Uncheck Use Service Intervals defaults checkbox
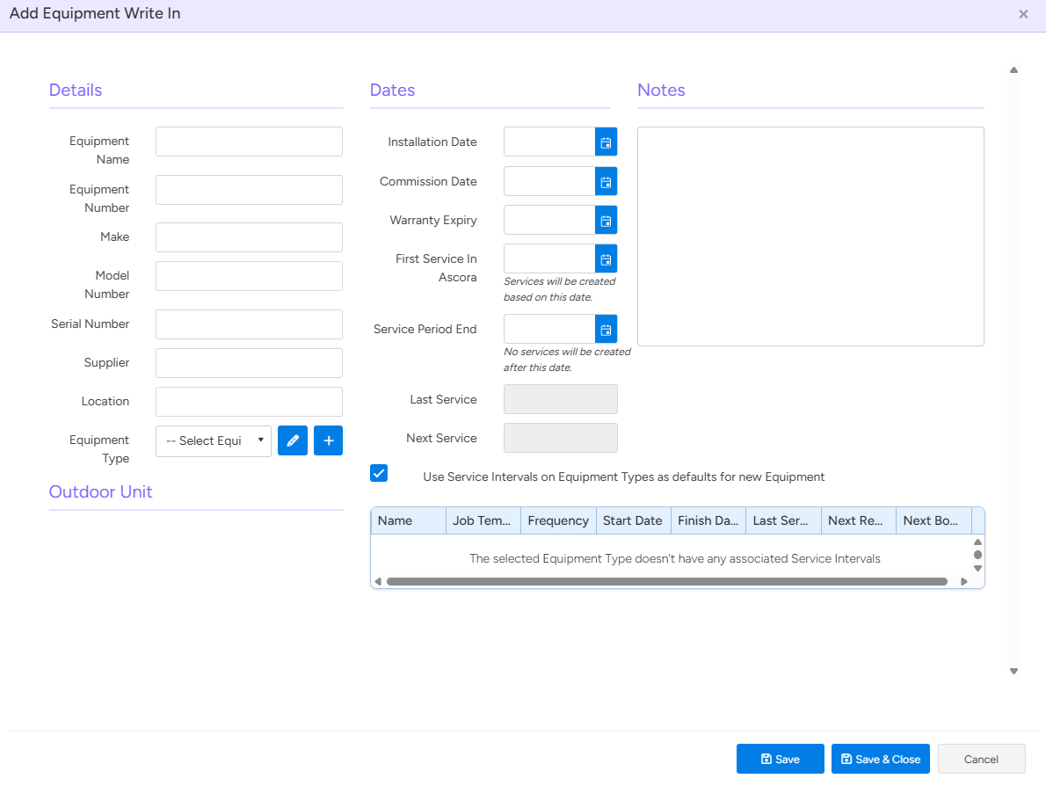This screenshot has width=1046, height=793. [x=379, y=473]
